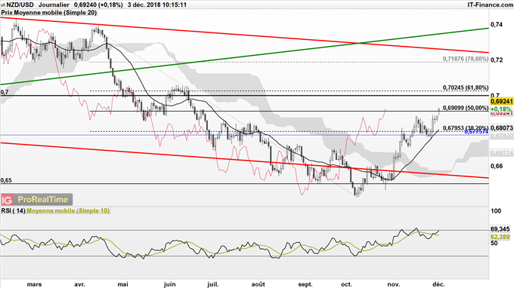Click the date stamp 3 déc. 2018 10:15:11

157,5
